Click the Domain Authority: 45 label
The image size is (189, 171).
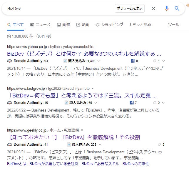tap(31, 103)
